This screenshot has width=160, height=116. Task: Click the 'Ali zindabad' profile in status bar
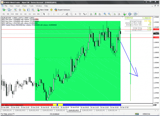(55, 114)
